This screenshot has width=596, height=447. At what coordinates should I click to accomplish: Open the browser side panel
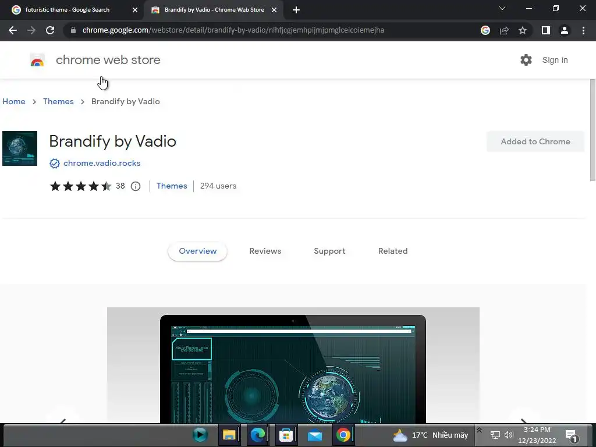click(546, 30)
